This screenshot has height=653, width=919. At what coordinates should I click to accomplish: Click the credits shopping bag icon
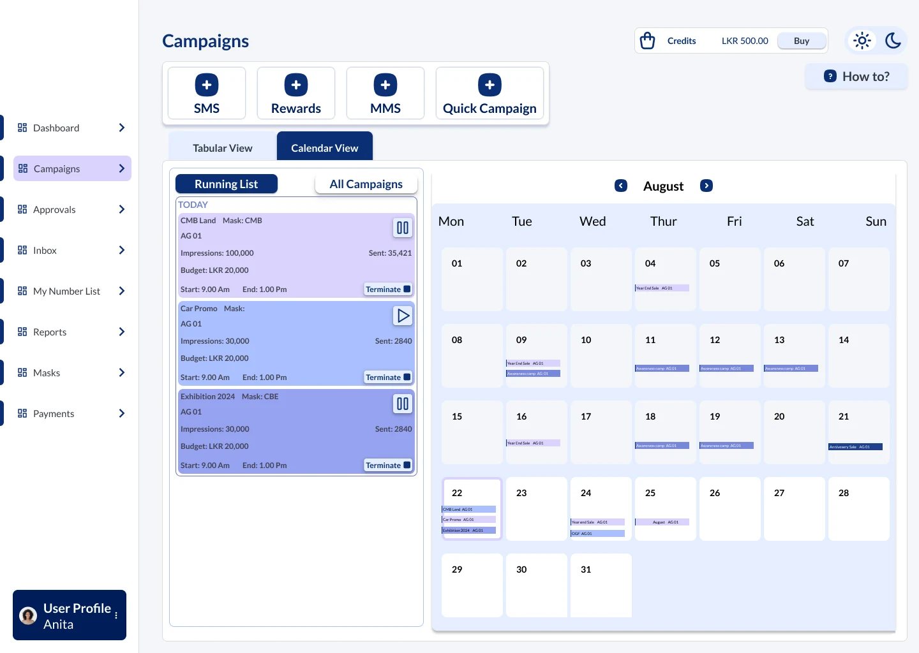(x=647, y=41)
